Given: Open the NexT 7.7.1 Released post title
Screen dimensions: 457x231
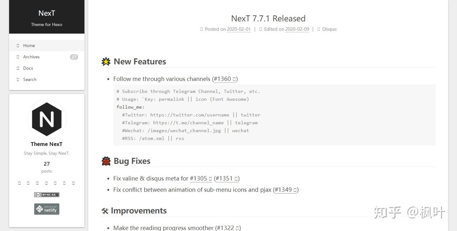Looking at the screenshot, I should [268, 18].
